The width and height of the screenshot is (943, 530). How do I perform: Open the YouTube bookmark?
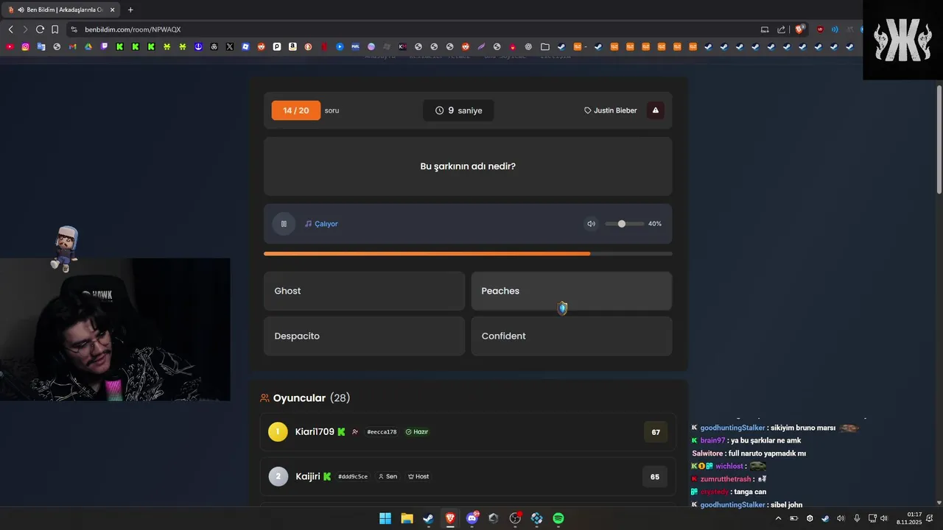(10, 46)
